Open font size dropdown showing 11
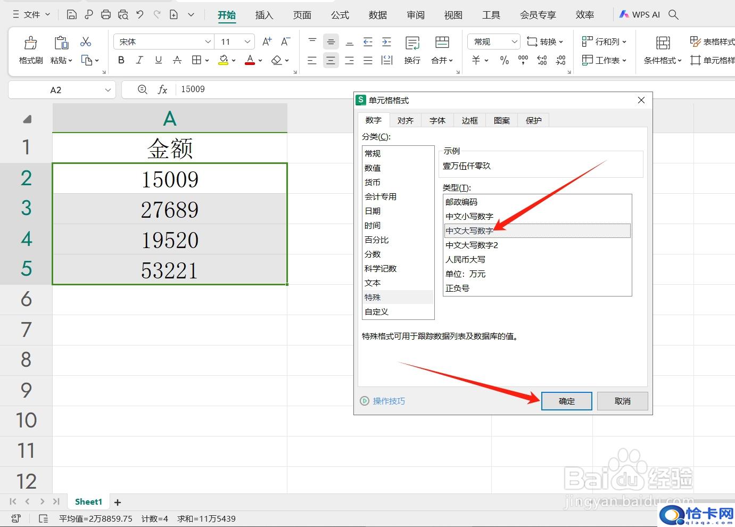 247,42
